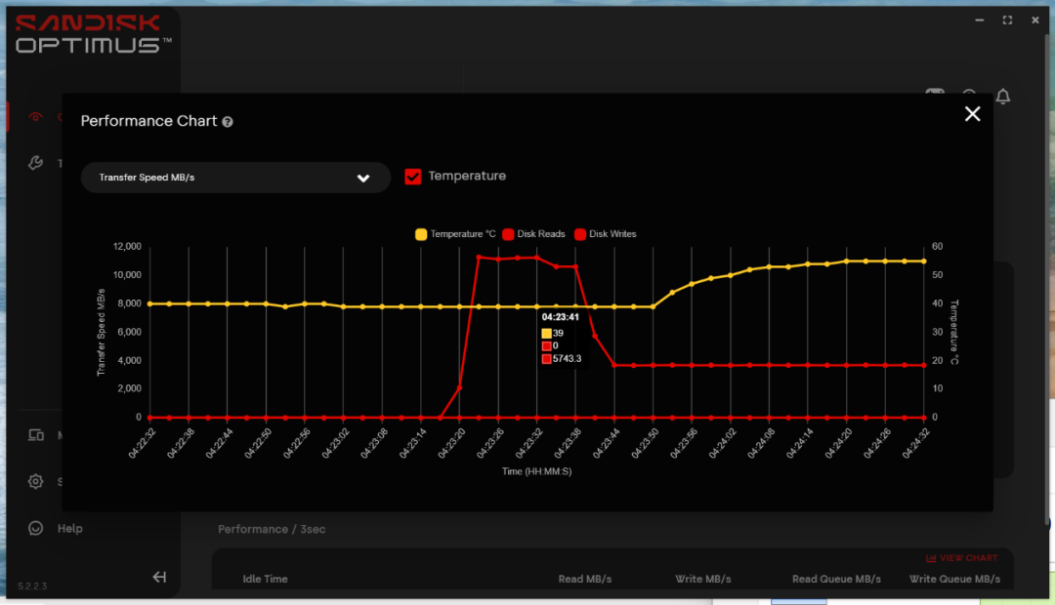Screen dimensions: 1055x605
Task: Toggle Disk Reads legend series
Action: [x=534, y=234]
